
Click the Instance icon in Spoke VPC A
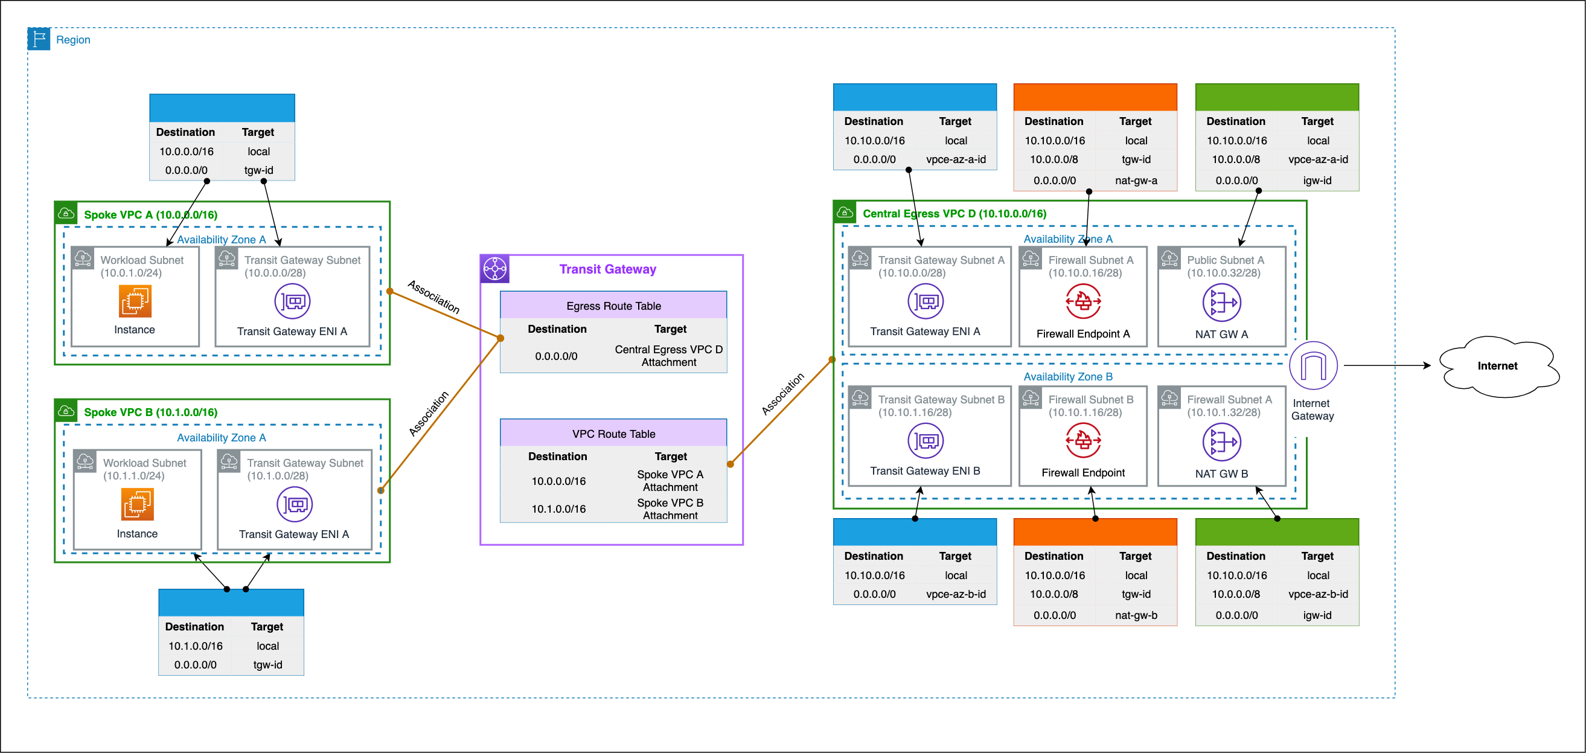(x=135, y=300)
